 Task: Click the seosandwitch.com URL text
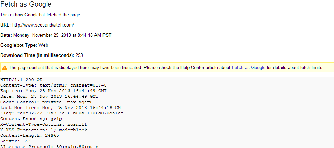43,25
